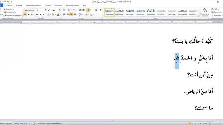
Task: Open the Insert (Вставка) tab
Action: tap(19, 6)
